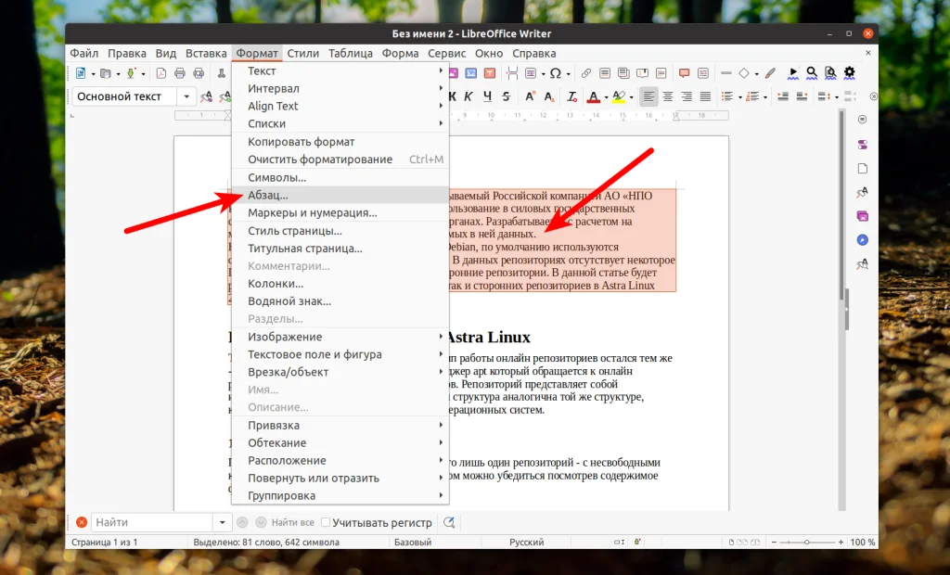Viewport: 950px width, 575px height.
Task: Insert a footnote using the toolbar
Action: point(604,71)
